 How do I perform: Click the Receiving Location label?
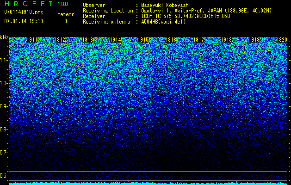pyautogui.click(x=108, y=11)
